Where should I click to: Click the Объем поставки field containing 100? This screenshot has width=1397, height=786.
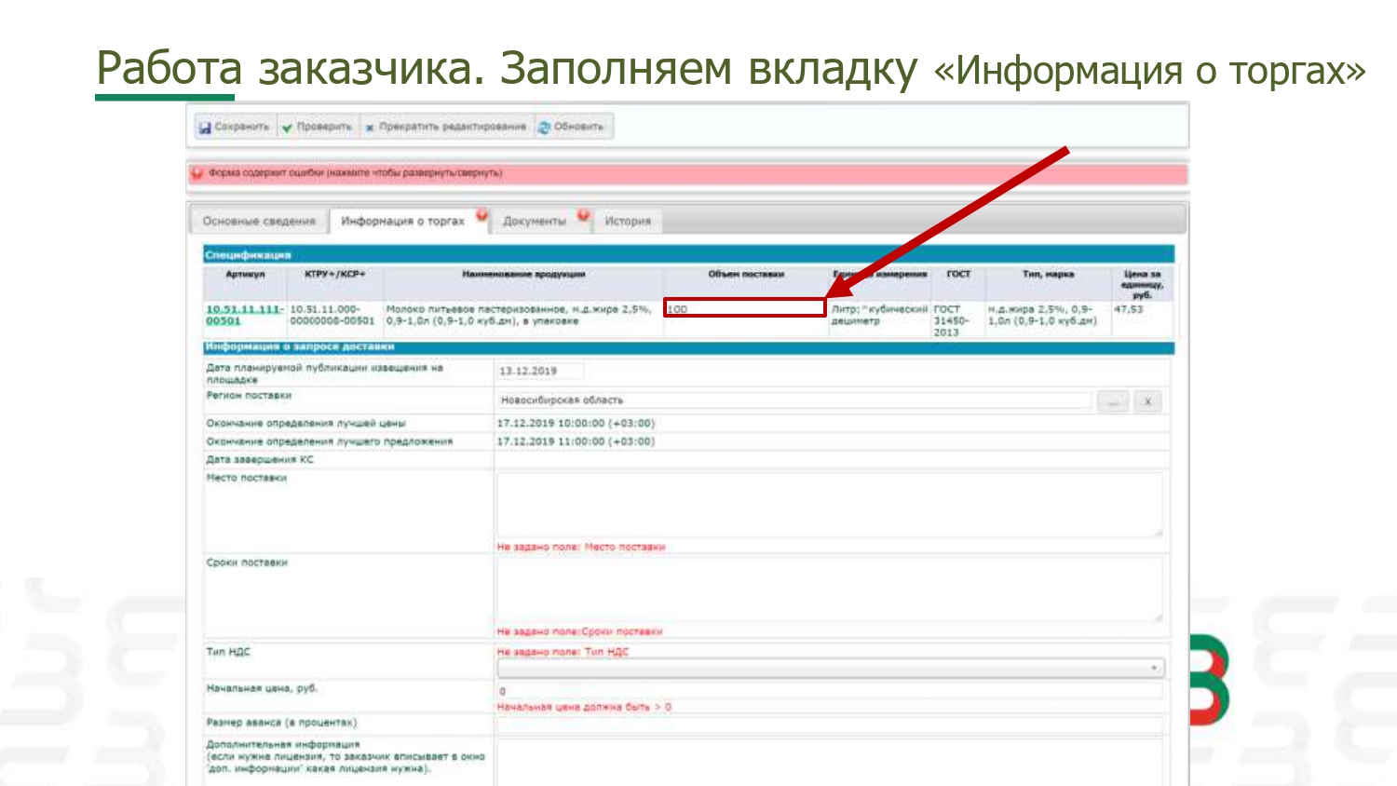[x=744, y=308]
